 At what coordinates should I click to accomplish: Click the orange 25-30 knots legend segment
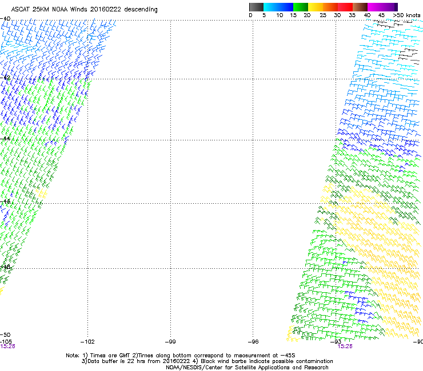[x=330, y=7]
